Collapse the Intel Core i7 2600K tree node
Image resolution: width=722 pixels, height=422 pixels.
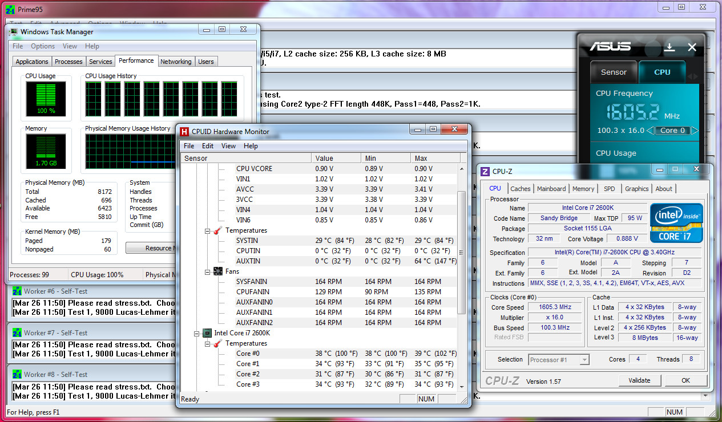(x=197, y=333)
